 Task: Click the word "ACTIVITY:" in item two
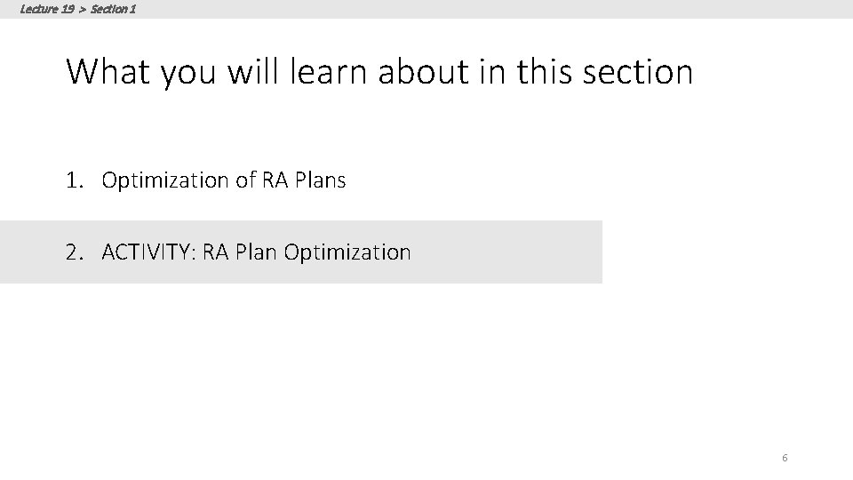pos(149,252)
